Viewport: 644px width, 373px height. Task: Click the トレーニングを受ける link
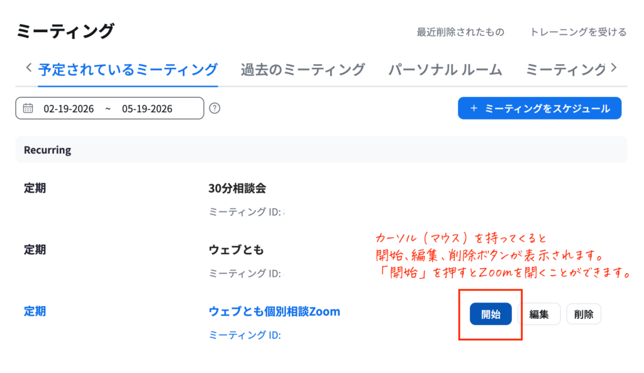578,32
